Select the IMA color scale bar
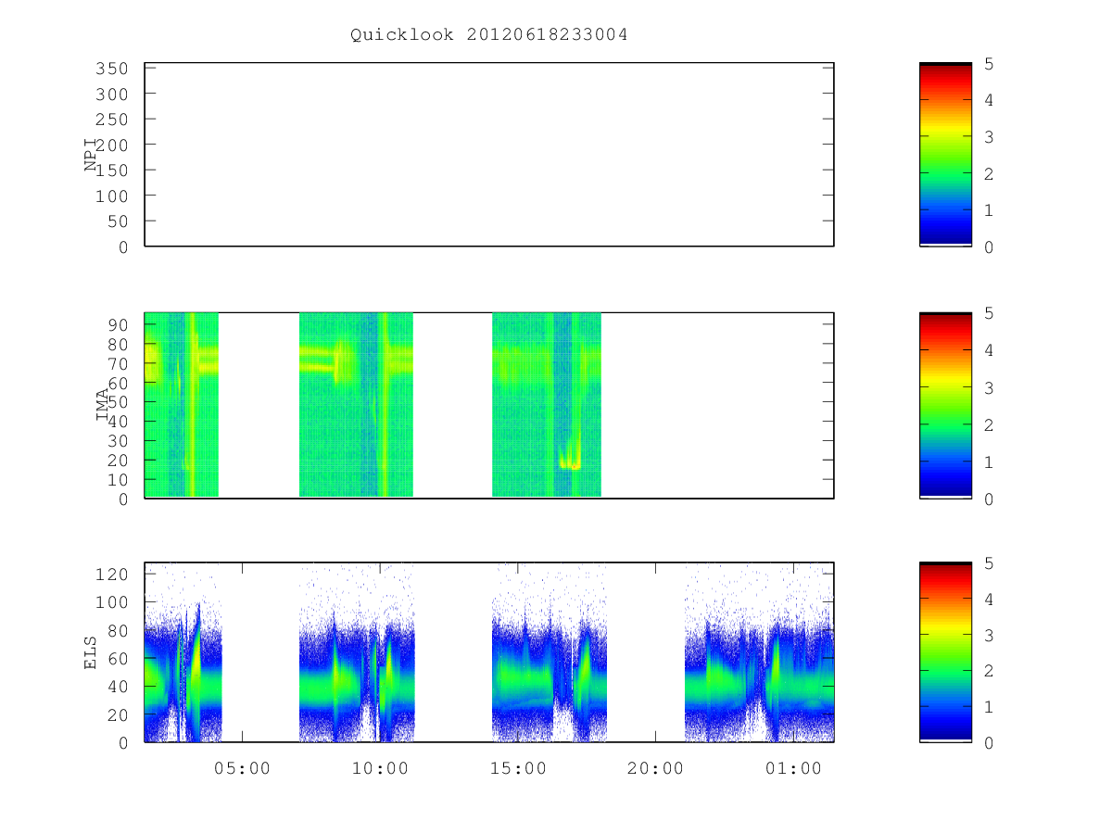This screenshot has width=1112, height=834. pyautogui.click(x=945, y=406)
